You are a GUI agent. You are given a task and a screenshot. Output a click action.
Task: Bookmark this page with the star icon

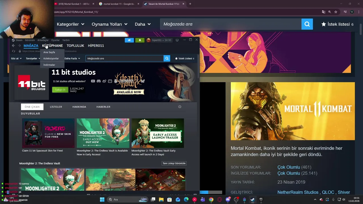click(x=336, y=12)
